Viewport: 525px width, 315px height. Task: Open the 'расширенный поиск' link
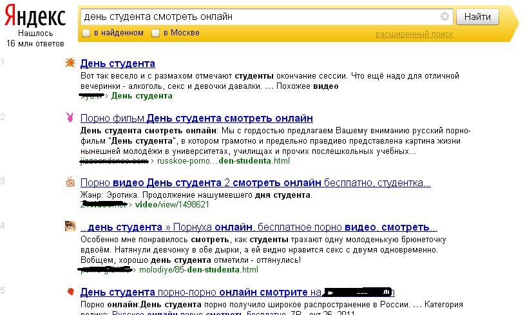(x=414, y=34)
